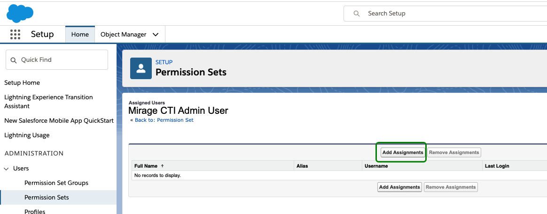Open the Object Manager tab

click(124, 34)
